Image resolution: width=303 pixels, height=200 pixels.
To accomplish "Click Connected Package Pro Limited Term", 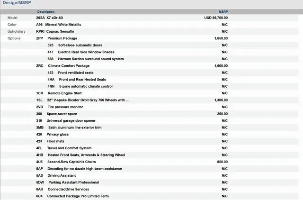I will tap(78, 196).
